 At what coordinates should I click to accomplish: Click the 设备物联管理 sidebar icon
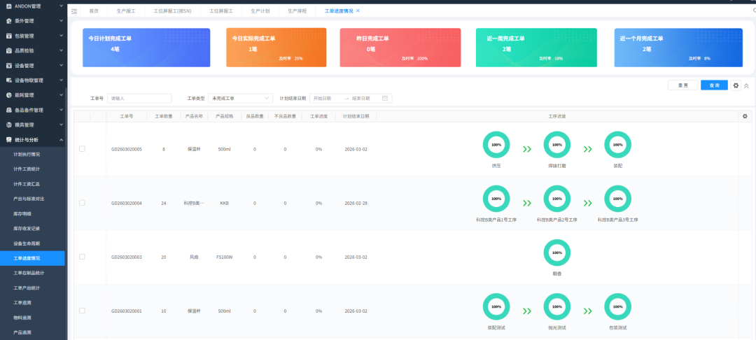[x=8, y=80]
